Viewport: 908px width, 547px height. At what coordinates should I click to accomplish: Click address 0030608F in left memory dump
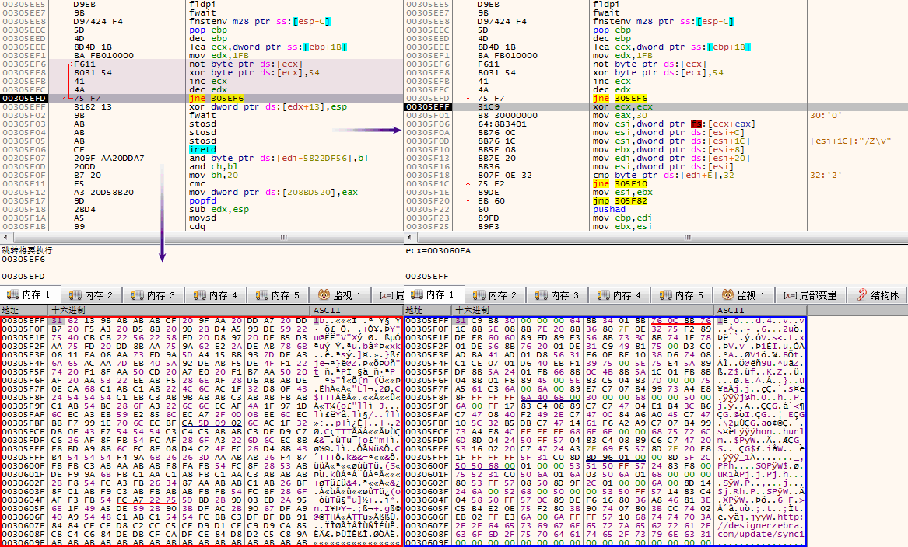(x=23, y=535)
